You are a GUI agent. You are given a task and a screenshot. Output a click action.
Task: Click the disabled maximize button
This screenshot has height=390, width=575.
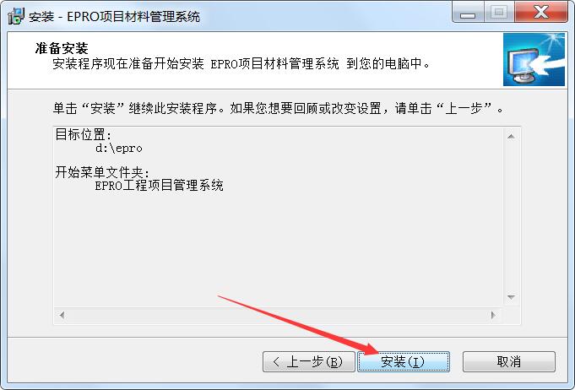499,13
